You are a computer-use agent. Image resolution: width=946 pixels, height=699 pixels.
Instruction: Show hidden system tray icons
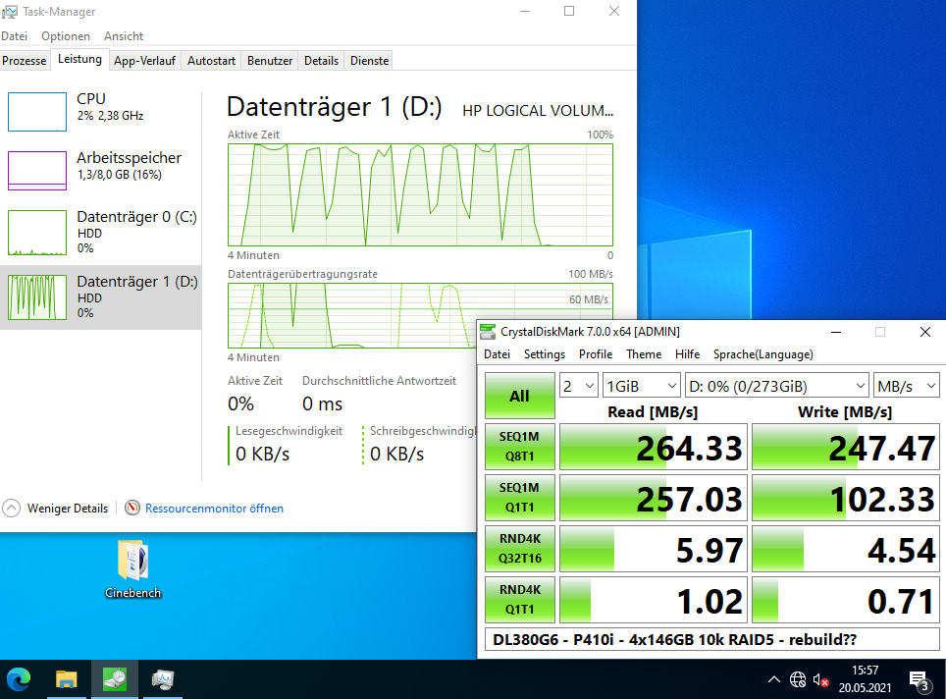tap(774, 679)
